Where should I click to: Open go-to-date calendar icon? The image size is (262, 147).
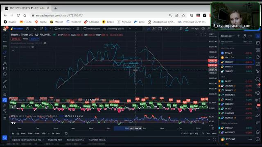click(x=66, y=134)
